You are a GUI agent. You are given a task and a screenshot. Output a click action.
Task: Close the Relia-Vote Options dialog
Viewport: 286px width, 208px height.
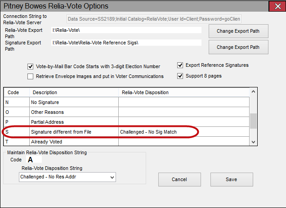pos(277,6)
